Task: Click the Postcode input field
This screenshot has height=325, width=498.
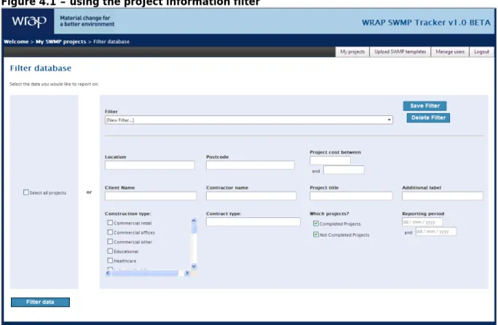Action: [x=250, y=165]
